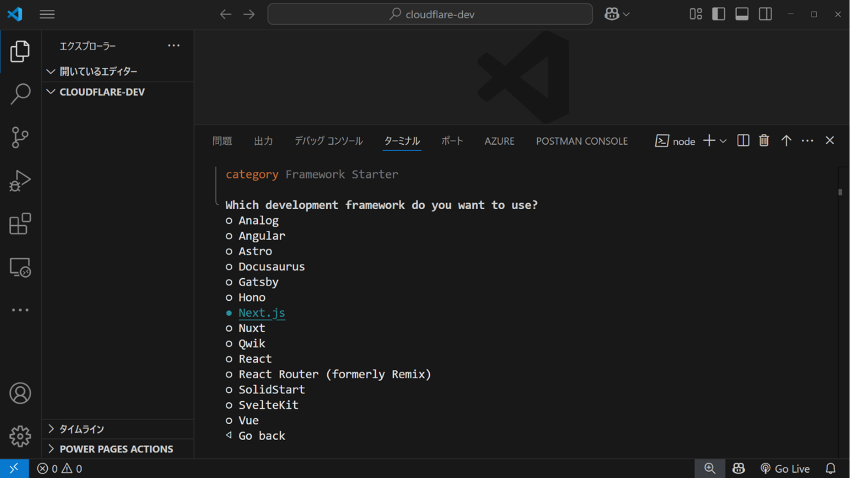Open panel more actions menu
This screenshot has height=478, width=850.
pyautogui.click(x=807, y=141)
